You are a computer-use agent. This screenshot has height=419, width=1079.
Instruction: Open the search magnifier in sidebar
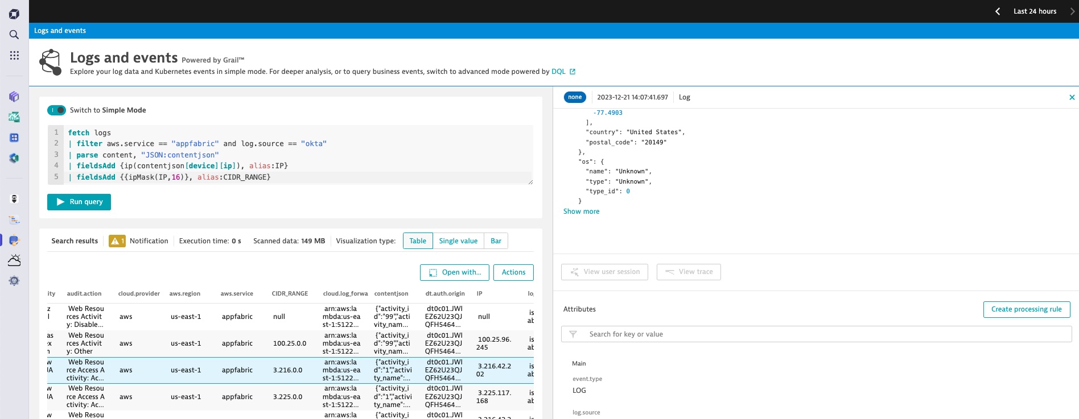tap(14, 35)
